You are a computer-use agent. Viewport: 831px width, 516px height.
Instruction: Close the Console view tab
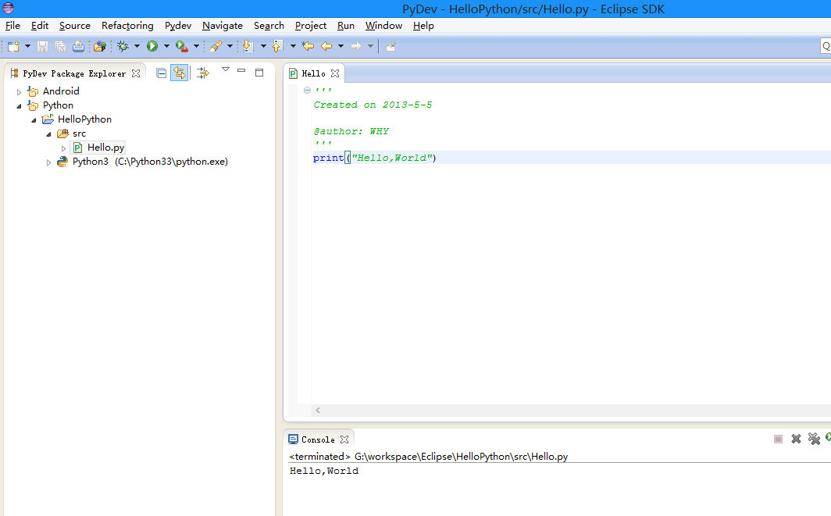click(x=344, y=439)
